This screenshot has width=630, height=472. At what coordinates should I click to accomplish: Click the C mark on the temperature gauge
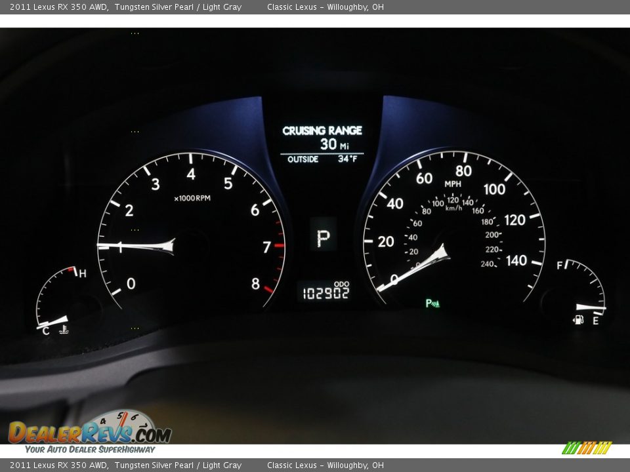coord(46,331)
